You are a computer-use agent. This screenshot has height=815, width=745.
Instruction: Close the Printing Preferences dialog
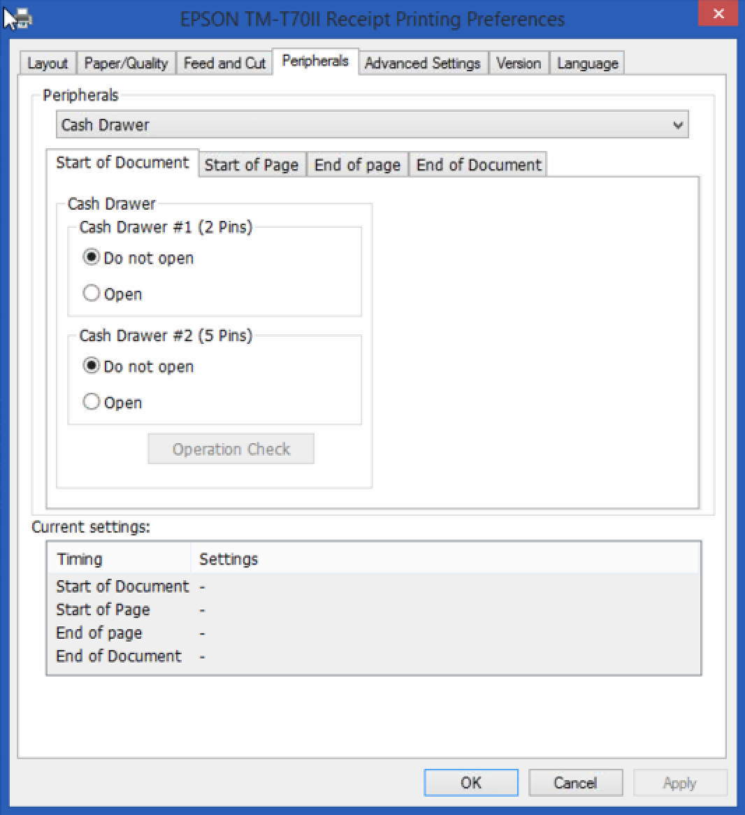[716, 15]
